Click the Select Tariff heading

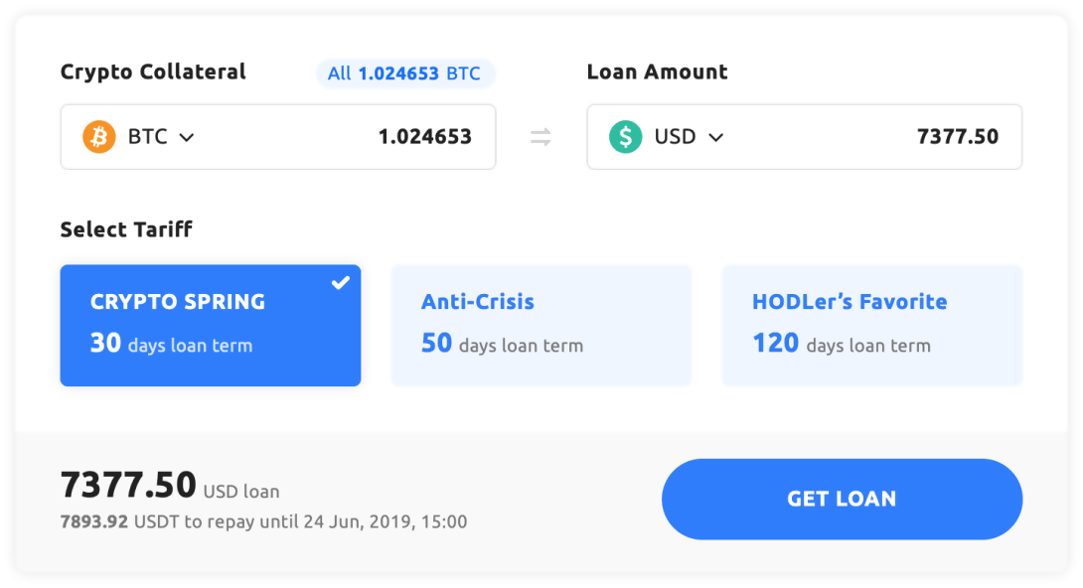coord(126,229)
